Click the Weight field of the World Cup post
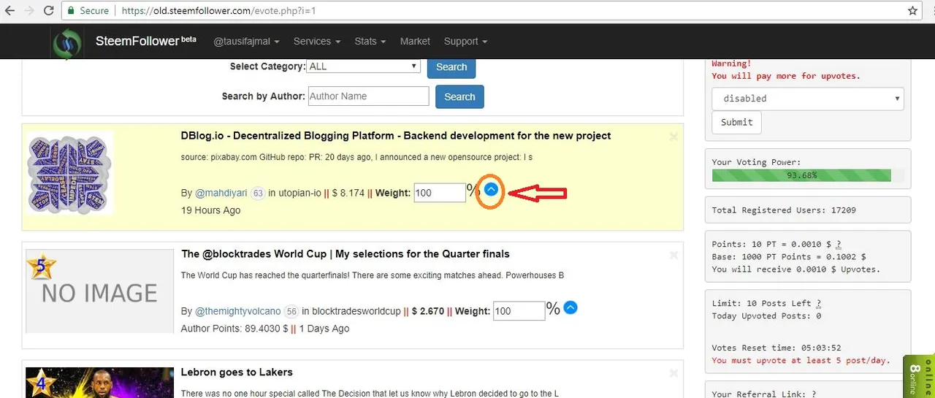This screenshot has height=398, width=935. (x=519, y=310)
